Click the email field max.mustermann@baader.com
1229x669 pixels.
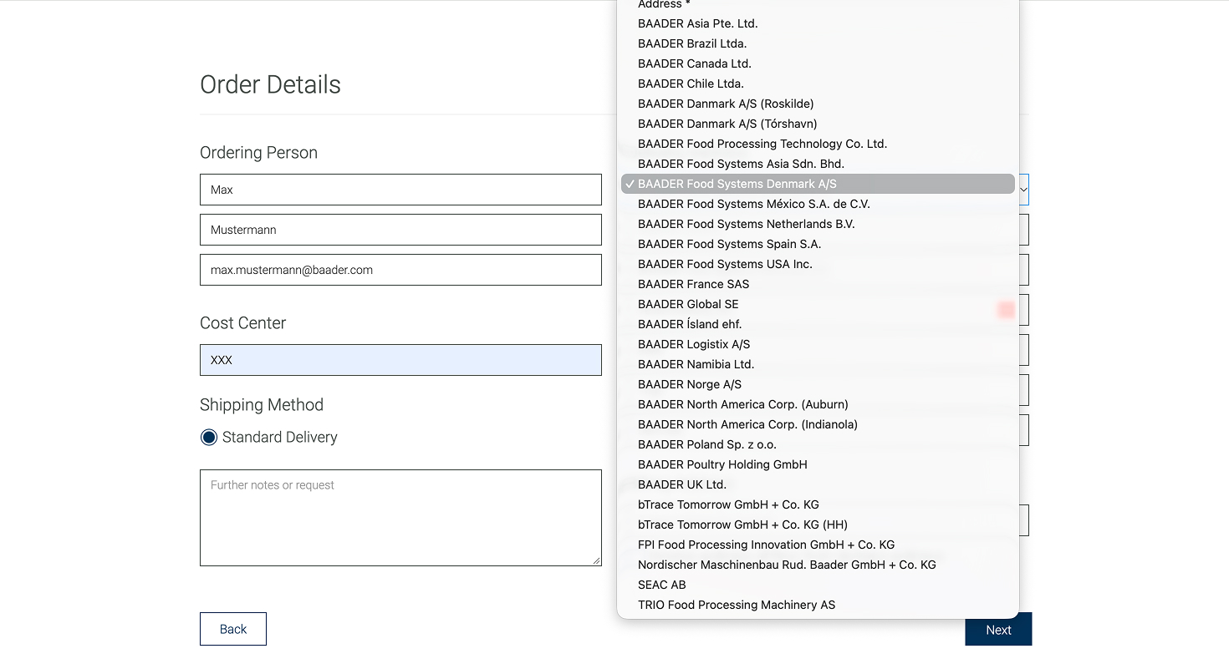click(x=400, y=270)
